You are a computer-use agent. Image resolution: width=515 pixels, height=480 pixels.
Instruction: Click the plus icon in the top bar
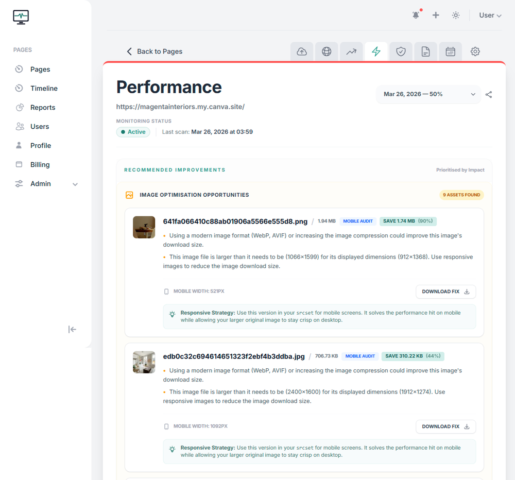[x=436, y=15]
